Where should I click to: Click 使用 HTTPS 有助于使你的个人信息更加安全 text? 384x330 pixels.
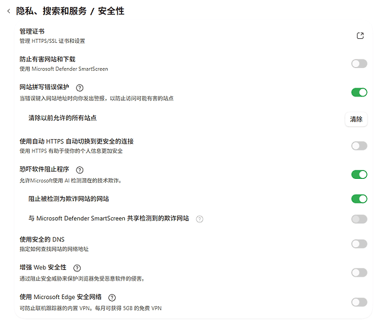[71, 151]
